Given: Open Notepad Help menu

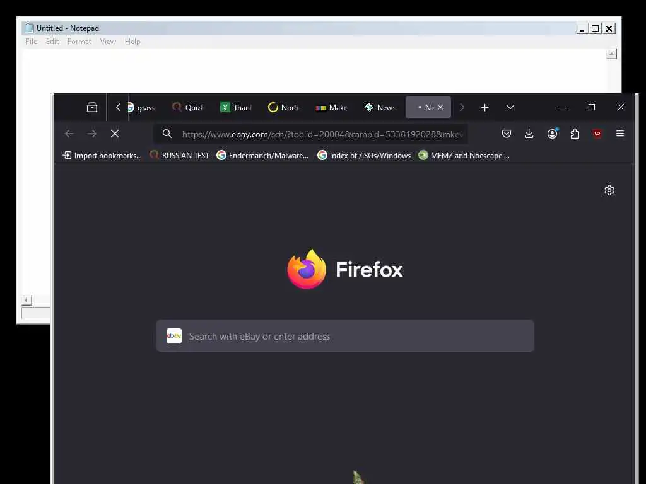Looking at the screenshot, I should pos(132,42).
